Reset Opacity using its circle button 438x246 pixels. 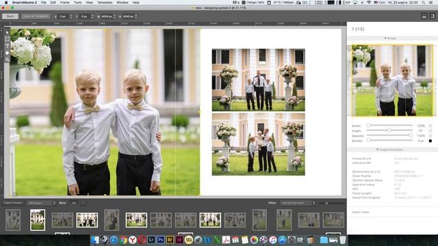430,136
